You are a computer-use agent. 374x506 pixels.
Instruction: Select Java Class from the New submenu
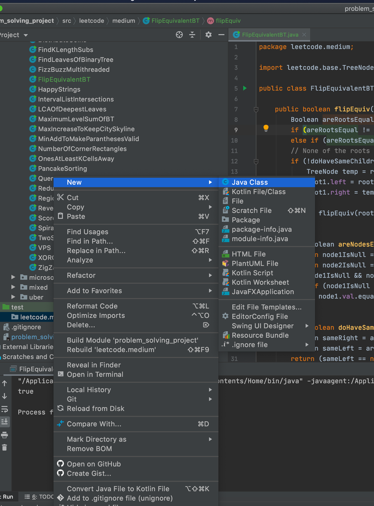(x=250, y=182)
